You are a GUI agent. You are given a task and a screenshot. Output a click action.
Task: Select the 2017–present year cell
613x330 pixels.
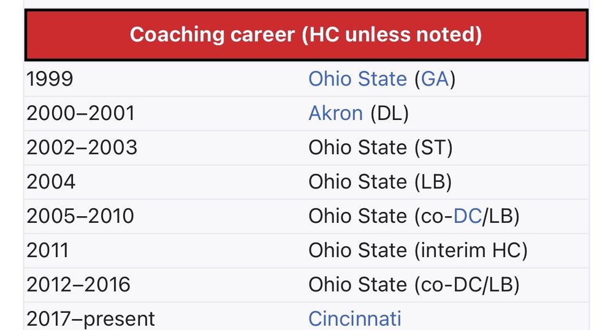(91, 318)
